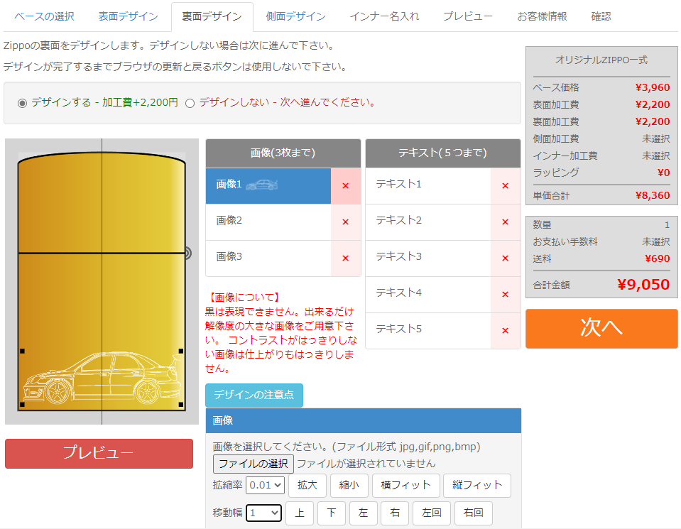This screenshot has width=681, height=529.
Task: Click the X icon for テキスト5
Action: 506,331
